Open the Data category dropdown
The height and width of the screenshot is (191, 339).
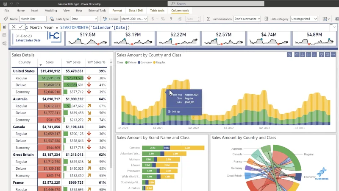click(x=304, y=19)
